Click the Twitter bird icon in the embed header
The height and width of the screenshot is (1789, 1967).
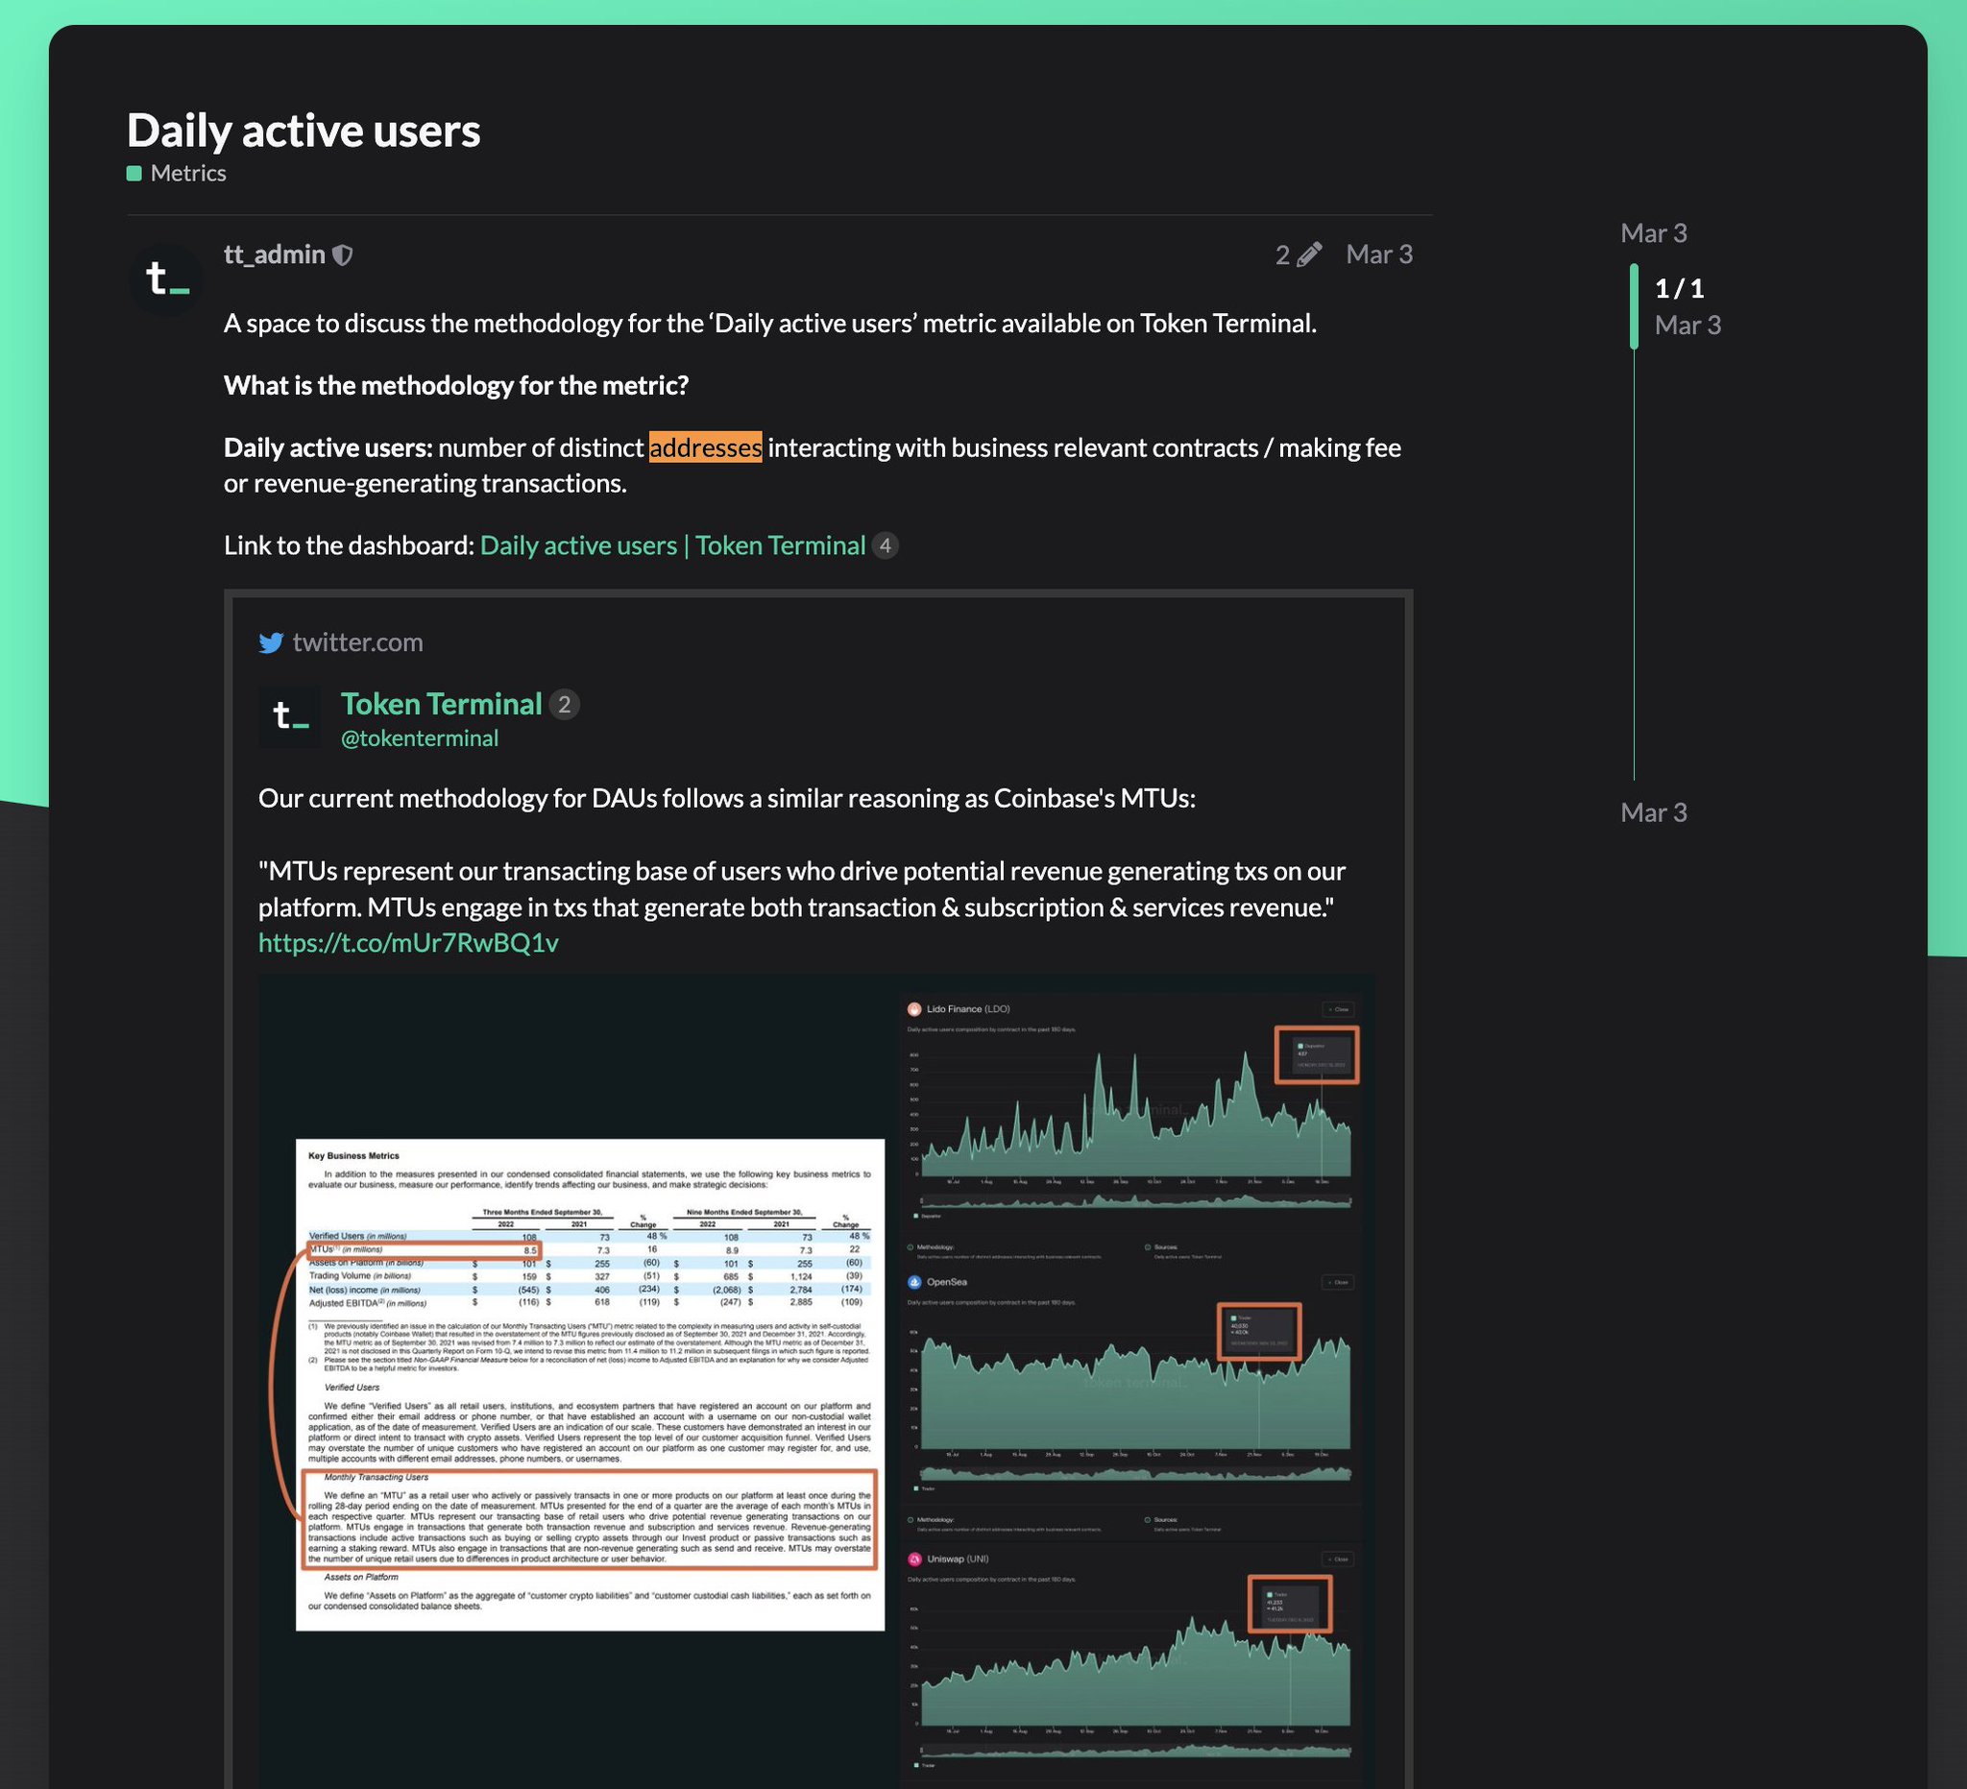(x=272, y=642)
